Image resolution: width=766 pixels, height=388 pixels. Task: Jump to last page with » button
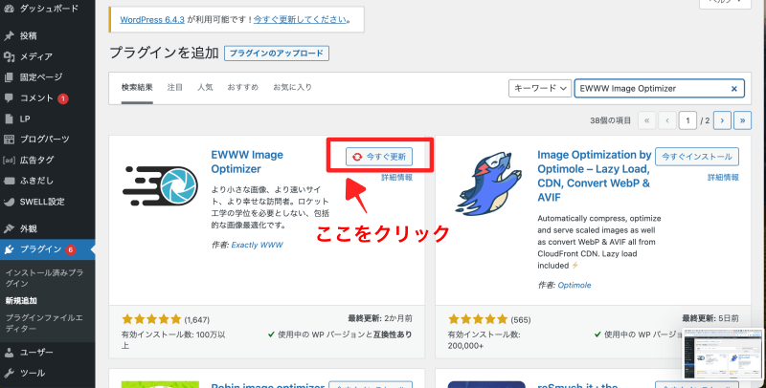[x=743, y=120]
